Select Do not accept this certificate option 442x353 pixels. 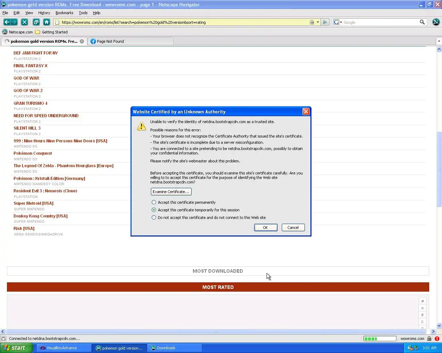coord(154,218)
